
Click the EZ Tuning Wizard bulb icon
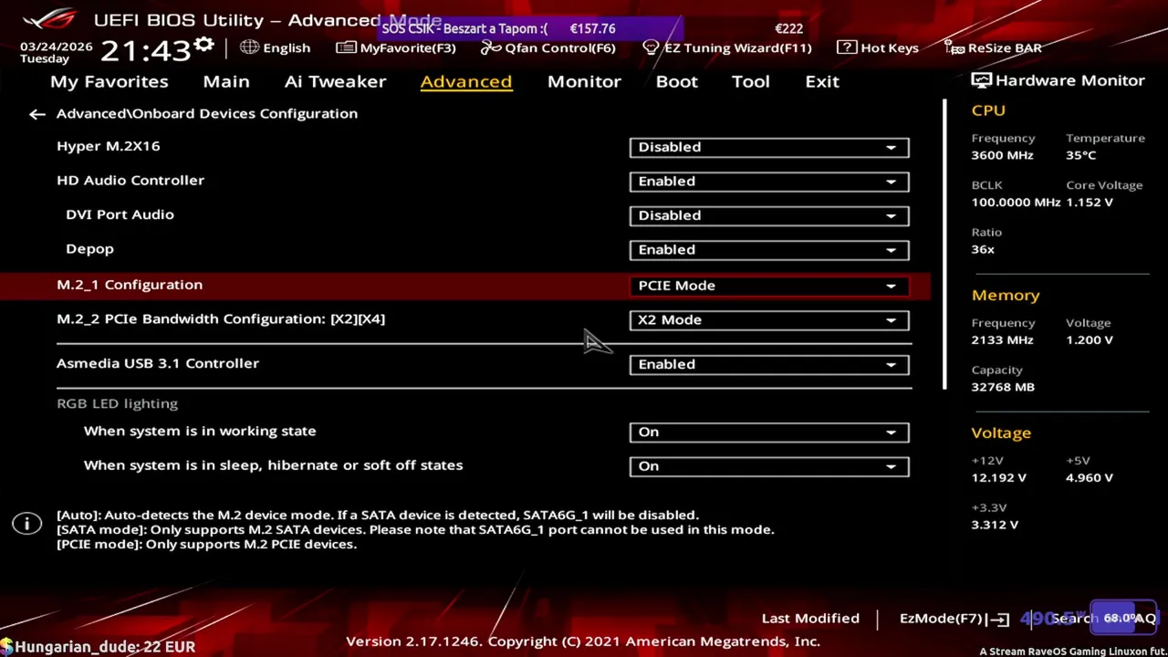tap(651, 47)
